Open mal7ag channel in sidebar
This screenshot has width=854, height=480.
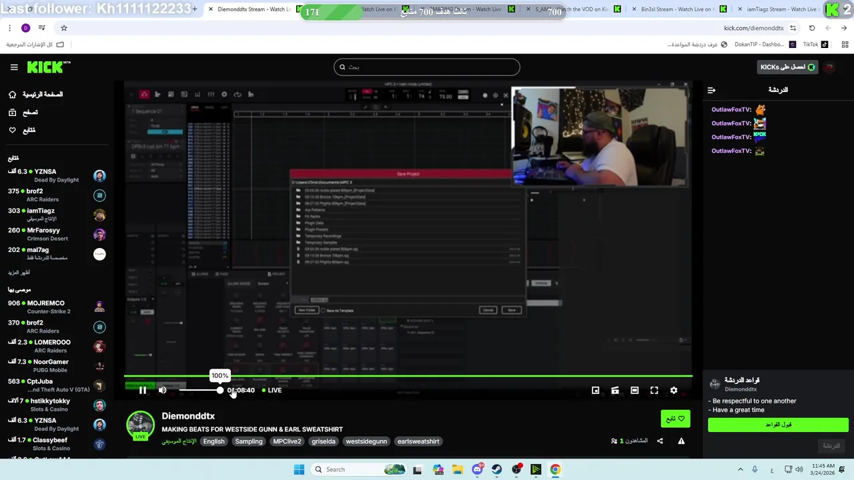[x=57, y=253]
